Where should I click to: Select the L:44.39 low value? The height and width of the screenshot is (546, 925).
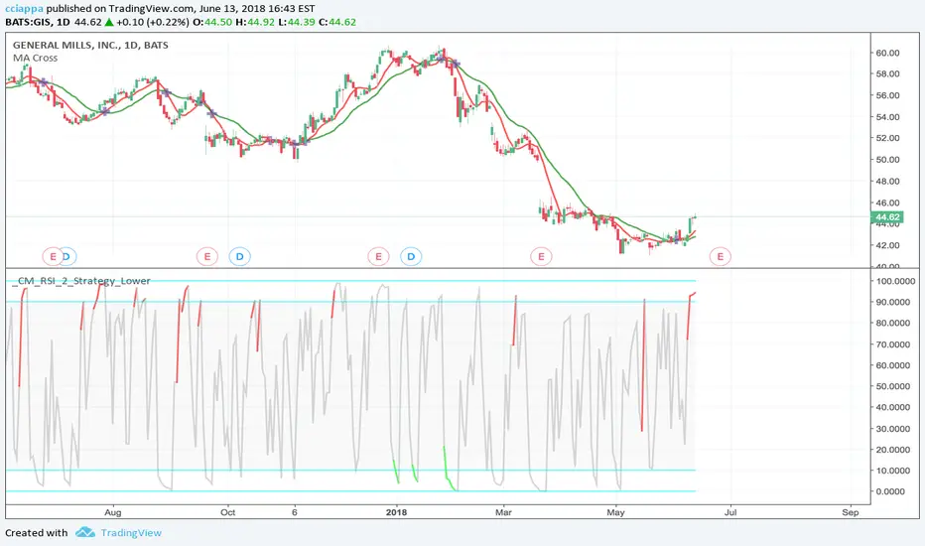point(296,23)
